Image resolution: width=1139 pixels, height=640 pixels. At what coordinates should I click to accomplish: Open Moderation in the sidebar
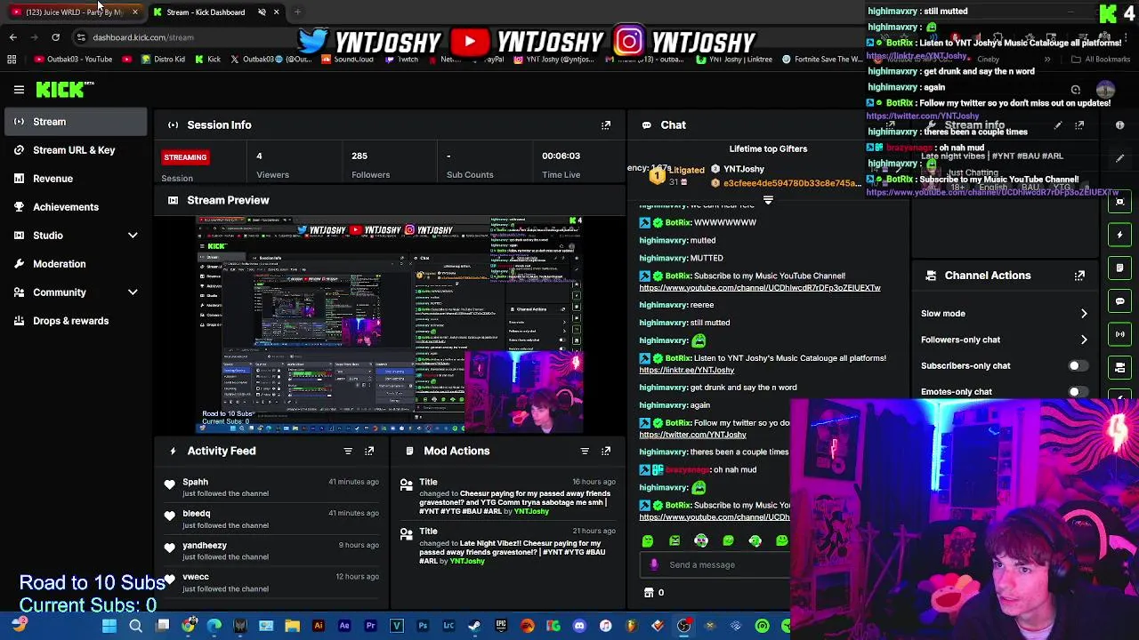coord(59,264)
